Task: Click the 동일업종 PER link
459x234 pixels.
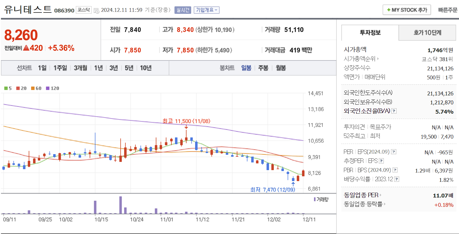Action: tap(361, 195)
